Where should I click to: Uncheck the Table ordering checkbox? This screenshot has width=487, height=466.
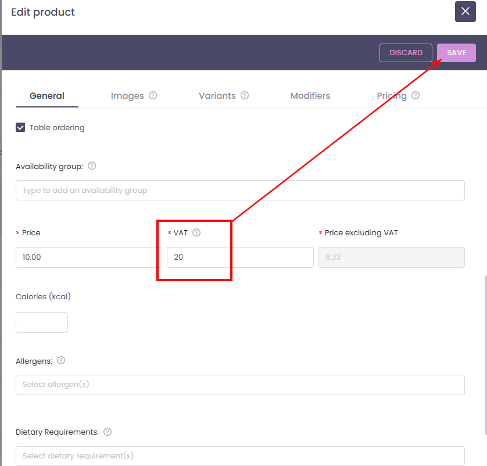pyautogui.click(x=20, y=127)
